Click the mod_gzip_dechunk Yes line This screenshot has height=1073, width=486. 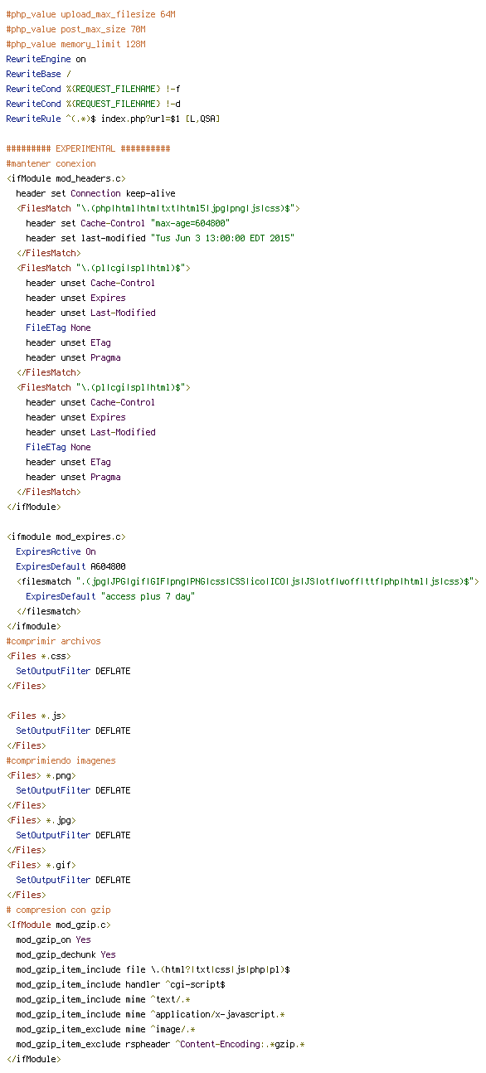point(66,954)
